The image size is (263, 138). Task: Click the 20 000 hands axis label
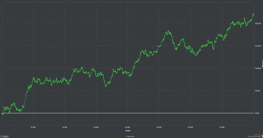pos(64,127)
